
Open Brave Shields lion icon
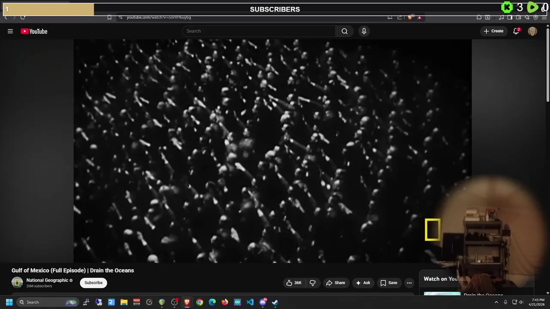(410, 17)
